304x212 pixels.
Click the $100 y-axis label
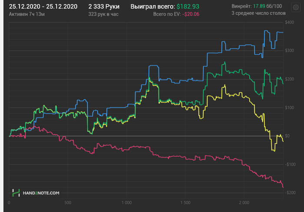point(290,108)
